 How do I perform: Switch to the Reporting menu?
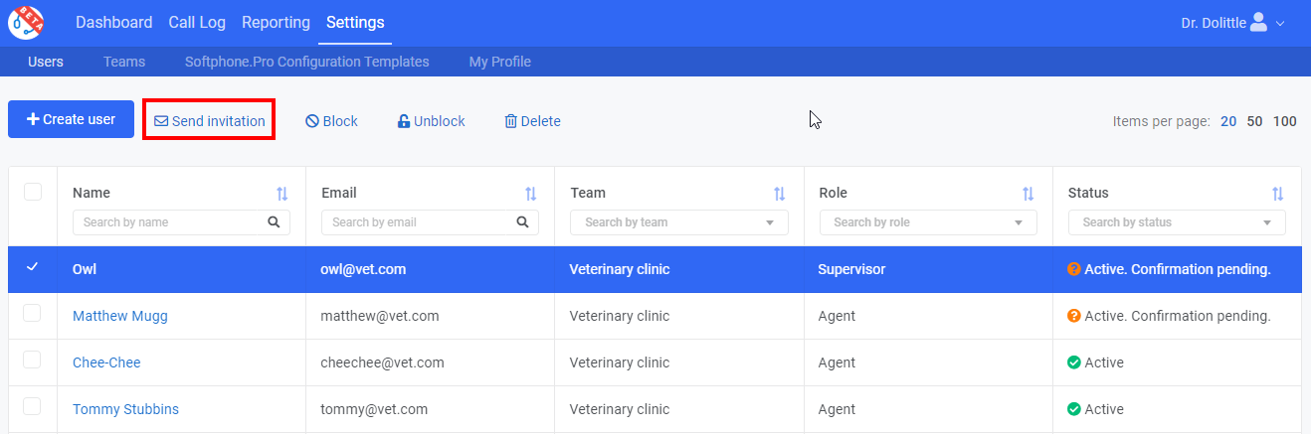point(276,23)
